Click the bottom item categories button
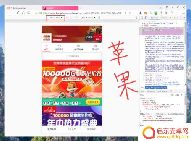 pos(52,129)
